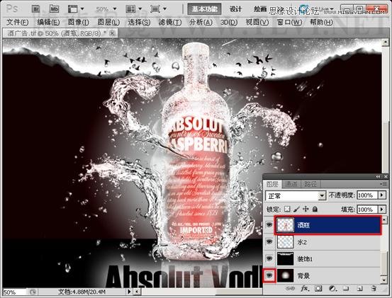Click the View Extras icon in application bar
Viewport: 392px width, 298px height.
click(73, 9)
